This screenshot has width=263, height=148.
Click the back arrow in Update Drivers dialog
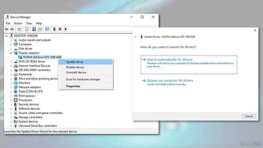136,37
